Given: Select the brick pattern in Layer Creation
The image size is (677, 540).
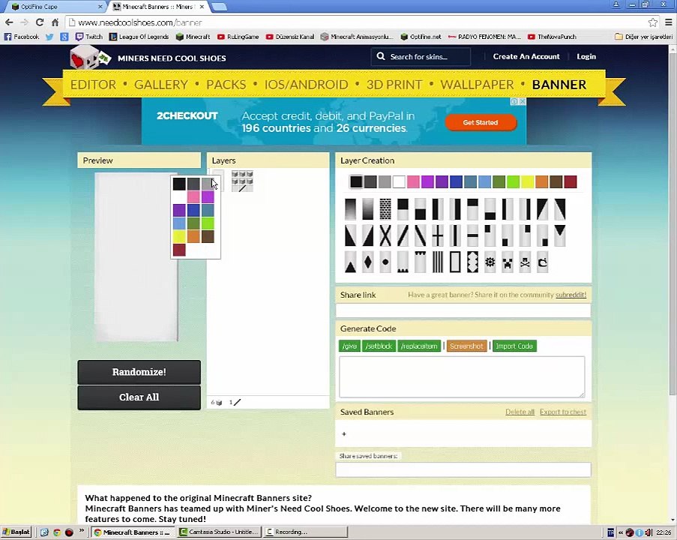Looking at the screenshot, I should 385,209.
